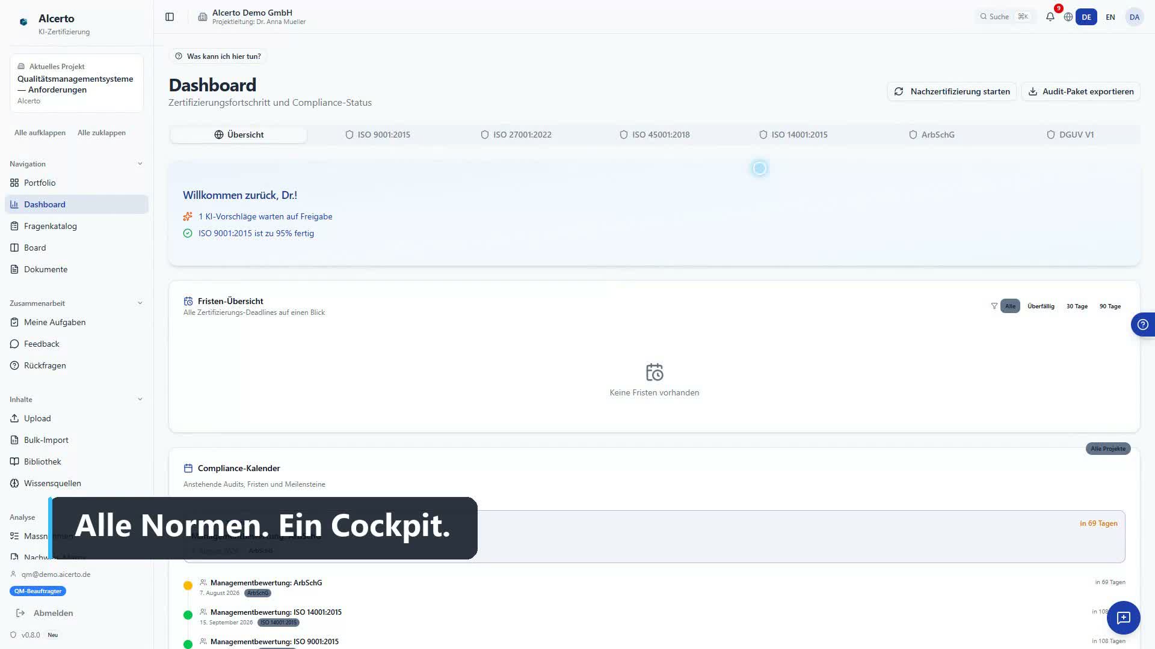Open Bibliothek
This screenshot has height=649, width=1155.
point(76,462)
